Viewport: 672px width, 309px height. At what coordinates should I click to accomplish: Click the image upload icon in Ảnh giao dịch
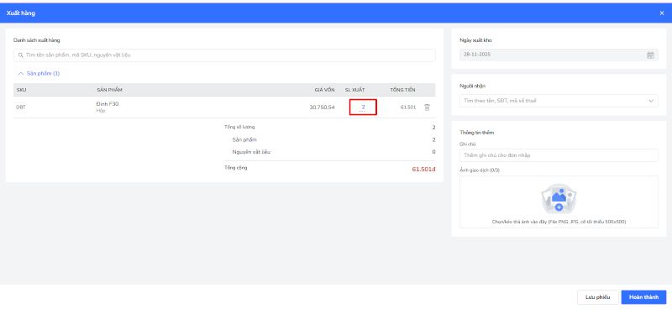[x=559, y=199]
